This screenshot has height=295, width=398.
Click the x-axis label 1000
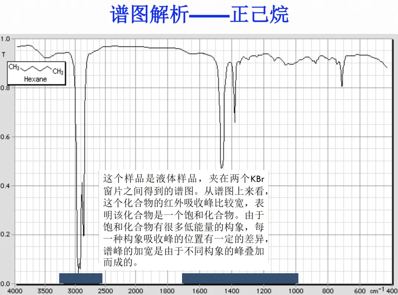tap(296, 291)
